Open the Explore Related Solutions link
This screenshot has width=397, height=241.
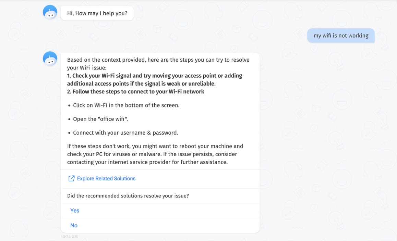[106, 178]
